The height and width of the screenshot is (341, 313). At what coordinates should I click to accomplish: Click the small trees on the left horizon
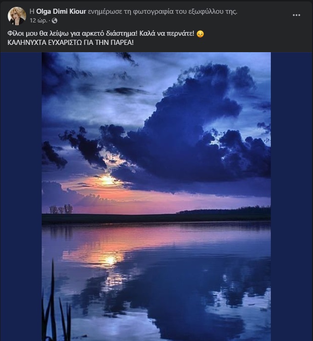coord(61,209)
